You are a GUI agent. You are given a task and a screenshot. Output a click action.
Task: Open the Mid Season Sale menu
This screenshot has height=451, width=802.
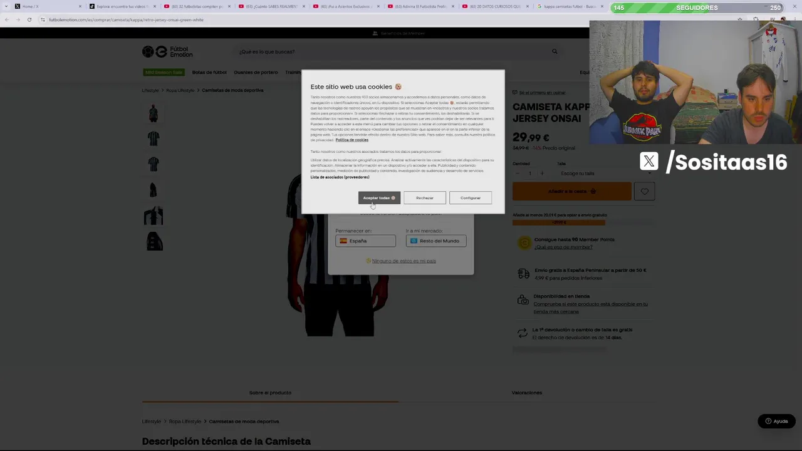(x=164, y=72)
